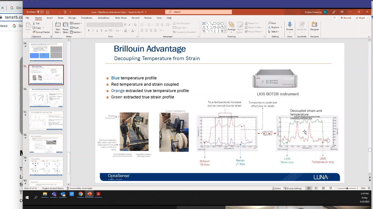The height and width of the screenshot is (209, 373).
Task: Expand the Copy dropdown arrow
Action: point(43,28)
